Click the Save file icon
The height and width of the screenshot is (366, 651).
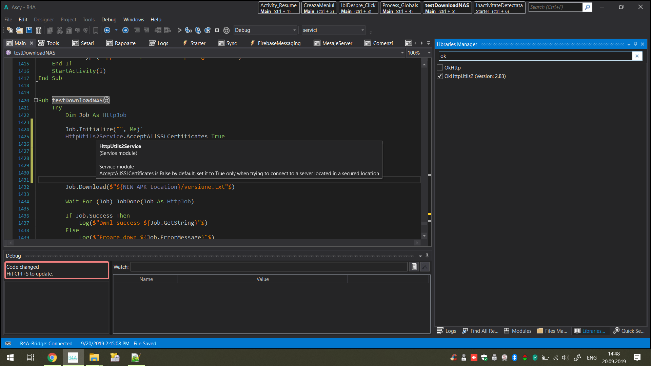(x=29, y=30)
